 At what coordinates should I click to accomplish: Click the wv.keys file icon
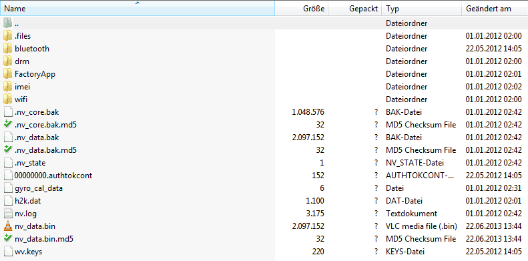pos(7,252)
